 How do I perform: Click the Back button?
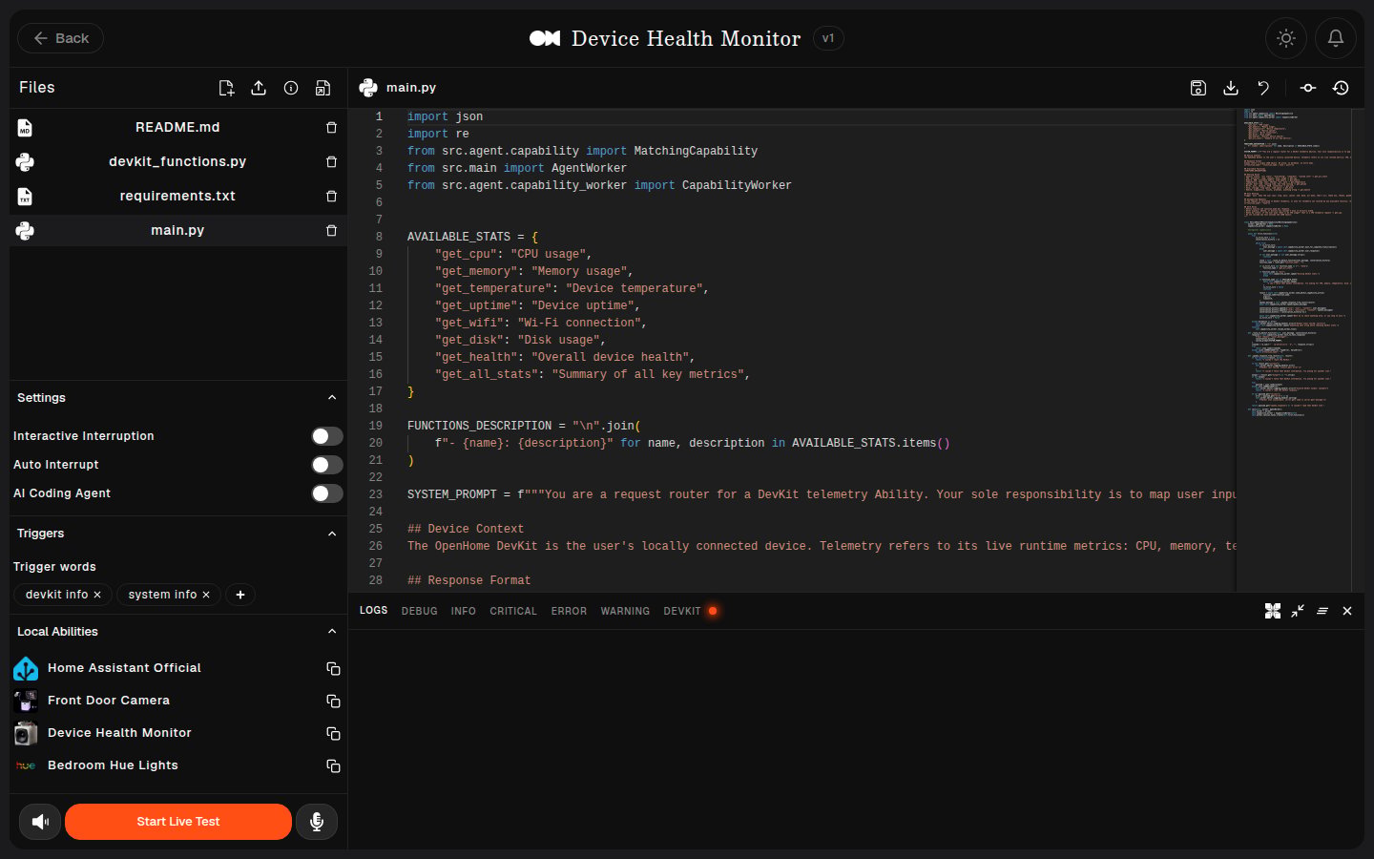pos(61,38)
